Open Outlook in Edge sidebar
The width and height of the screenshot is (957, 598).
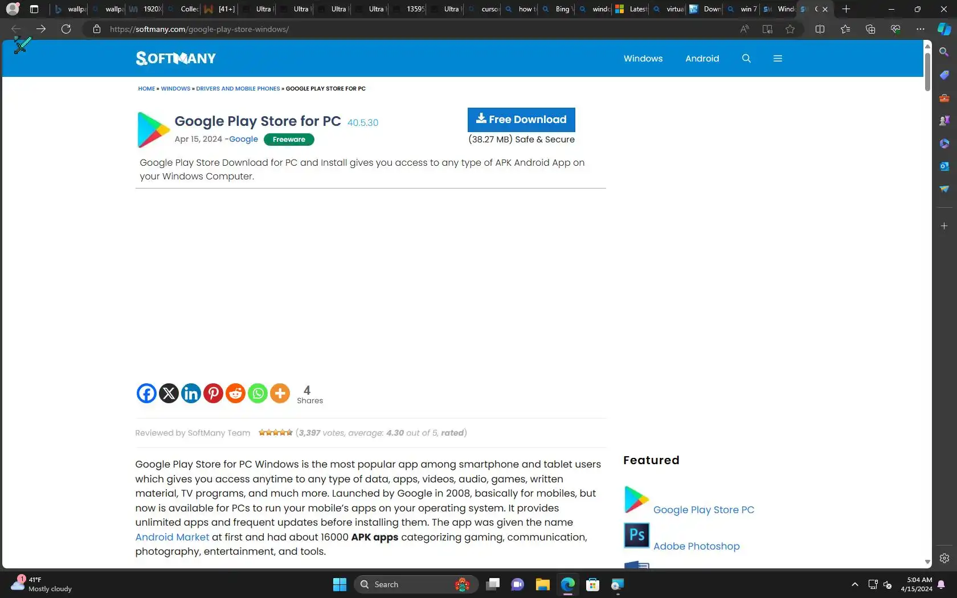tap(944, 166)
